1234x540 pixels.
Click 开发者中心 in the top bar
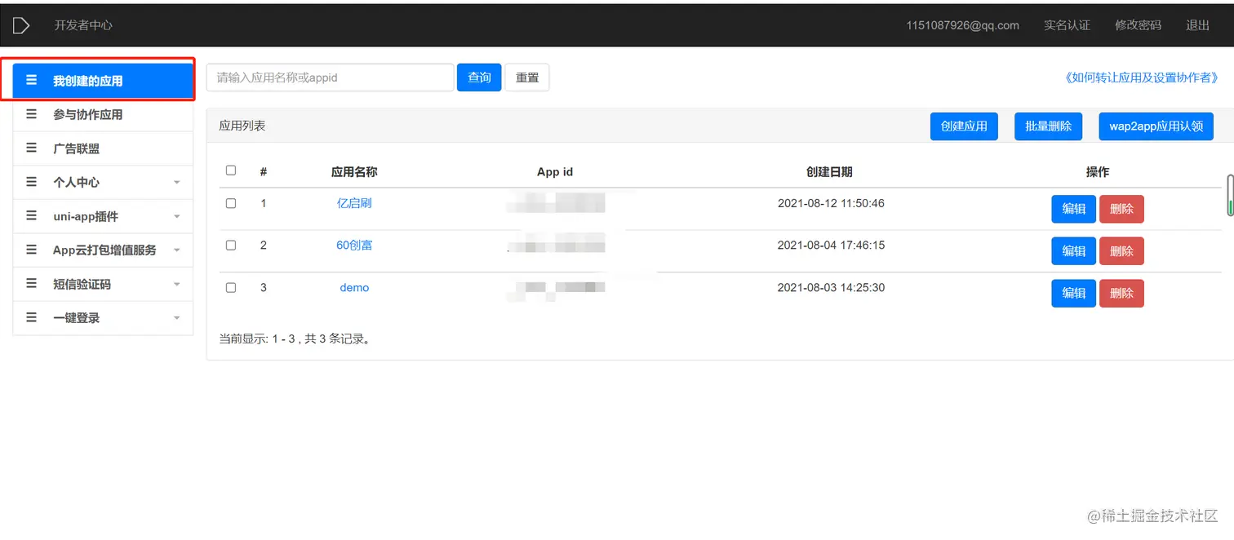click(83, 25)
